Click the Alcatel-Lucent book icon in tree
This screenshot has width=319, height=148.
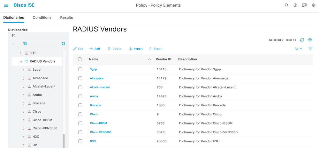tap(29, 86)
